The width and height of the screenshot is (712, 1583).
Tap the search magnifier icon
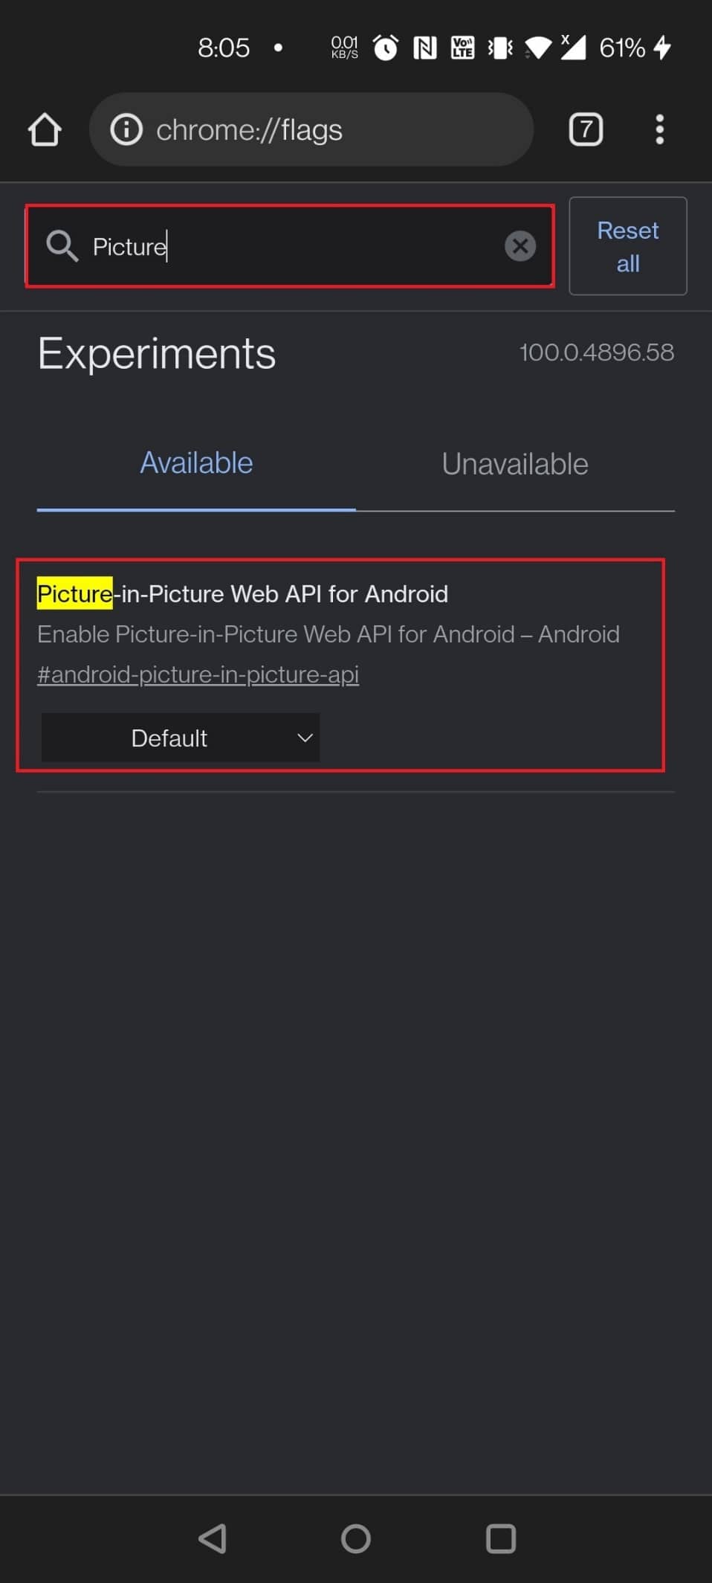point(62,246)
